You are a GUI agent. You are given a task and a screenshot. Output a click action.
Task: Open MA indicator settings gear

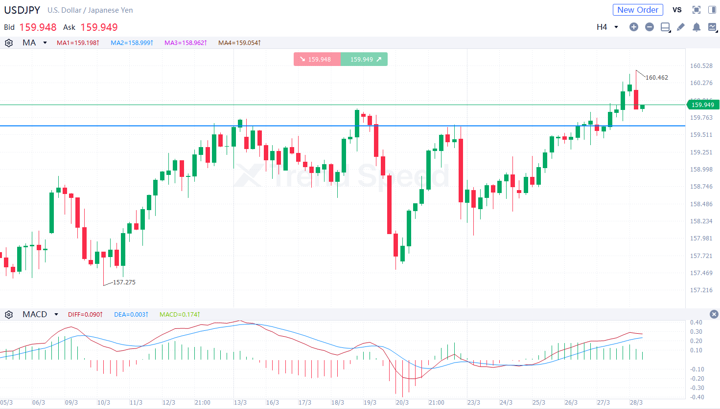click(9, 43)
